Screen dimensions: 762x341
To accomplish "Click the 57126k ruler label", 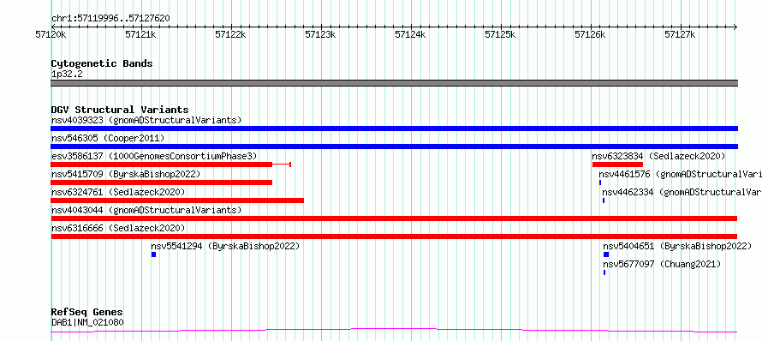I will (x=590, y=34).
